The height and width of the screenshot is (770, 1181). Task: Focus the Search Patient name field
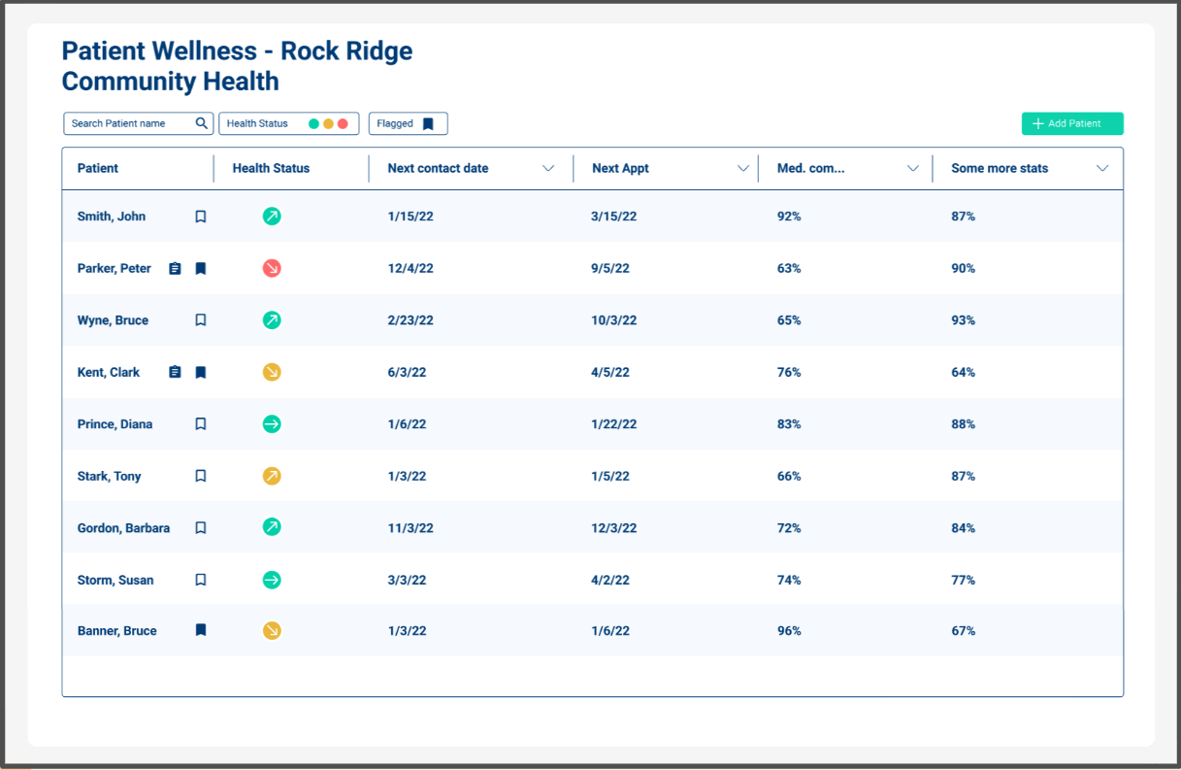138,123
